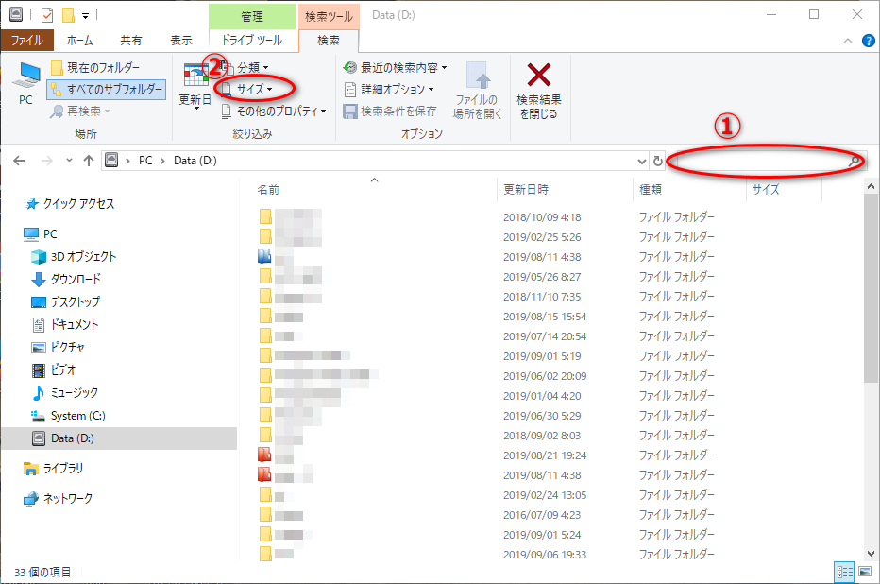Image resolution: width=880 pixels, height=584 pixels.
Task: Toggle All subfolders (すべてのサブフォルダー) search scope
Action: click(x=105, y=89)
